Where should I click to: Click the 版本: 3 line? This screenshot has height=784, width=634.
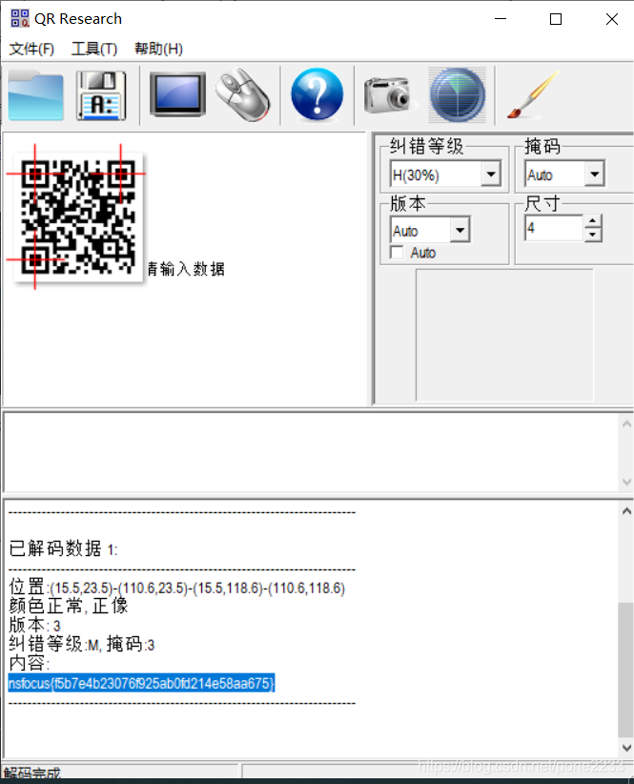point(35,625)
